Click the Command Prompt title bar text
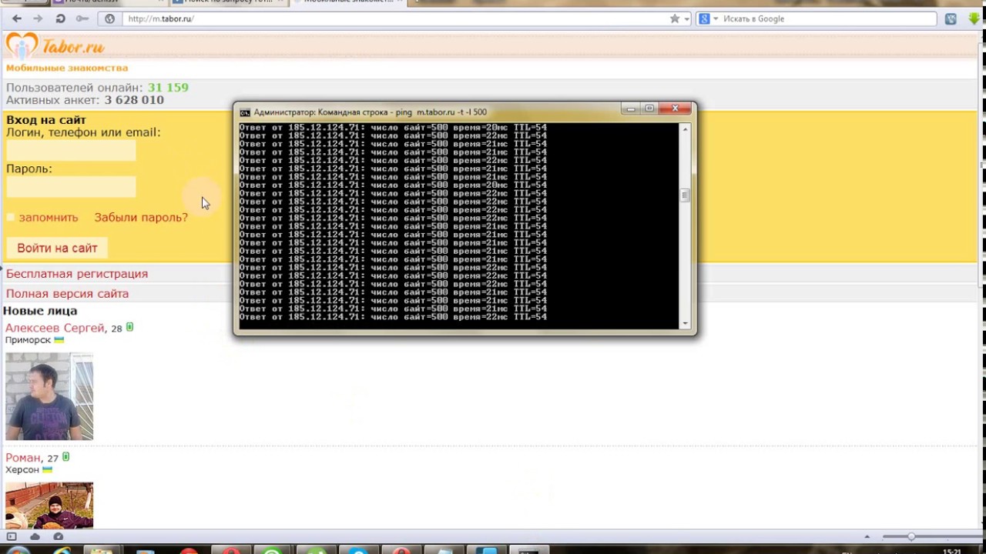This screenshot has height=554, width=986. 370,112
